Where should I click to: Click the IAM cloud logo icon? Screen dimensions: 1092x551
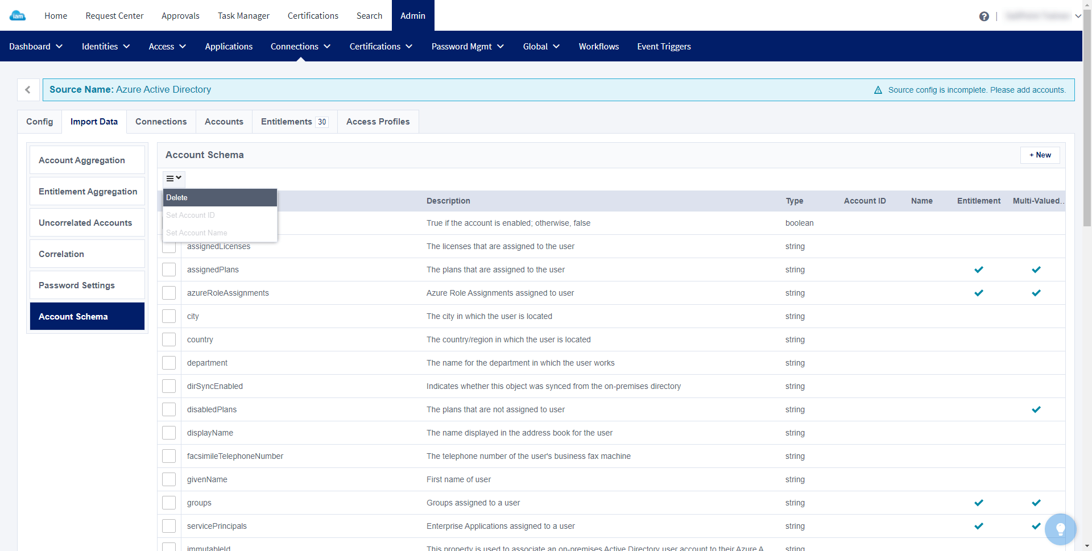click(18, 15)
